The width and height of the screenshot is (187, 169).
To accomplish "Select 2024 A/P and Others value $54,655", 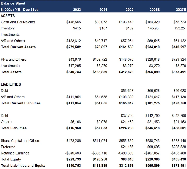I will (x=101, y=97).
